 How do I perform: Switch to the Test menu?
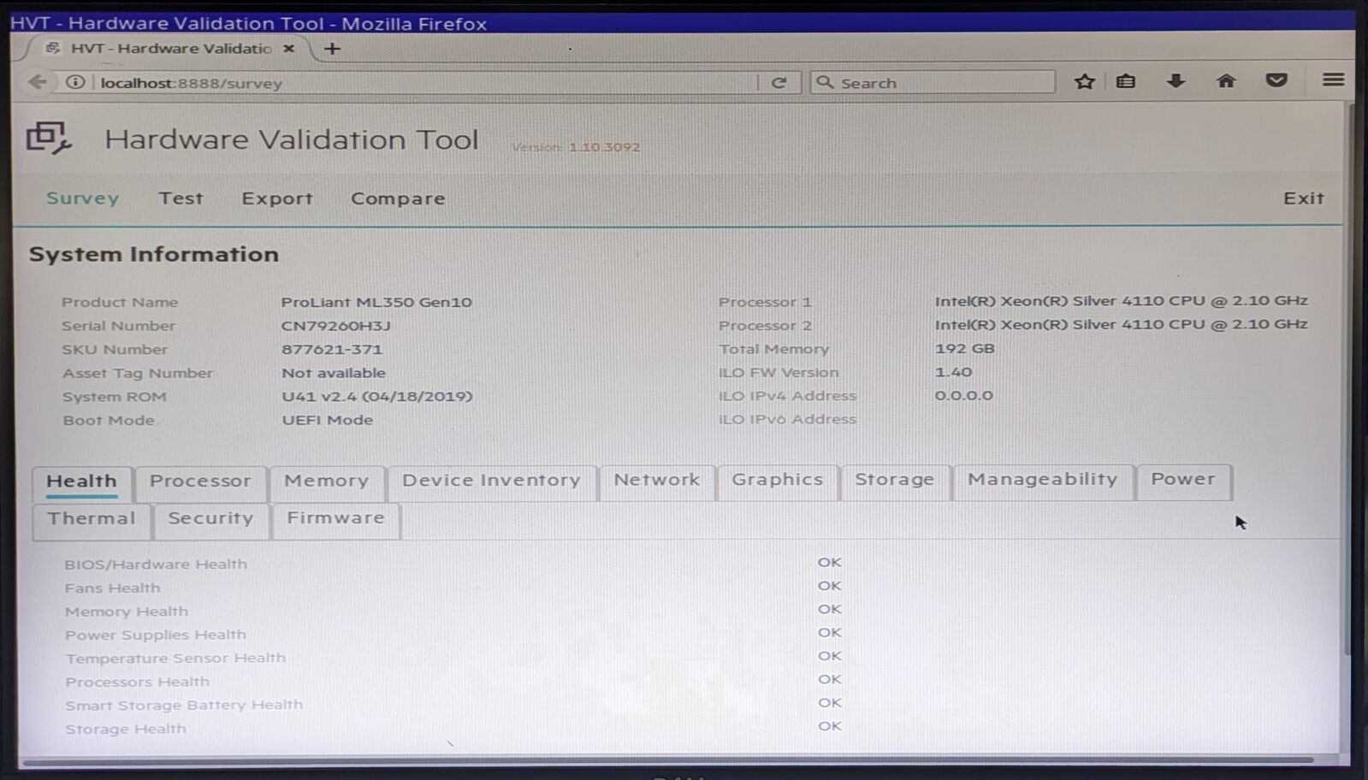(x=181, y=198)
